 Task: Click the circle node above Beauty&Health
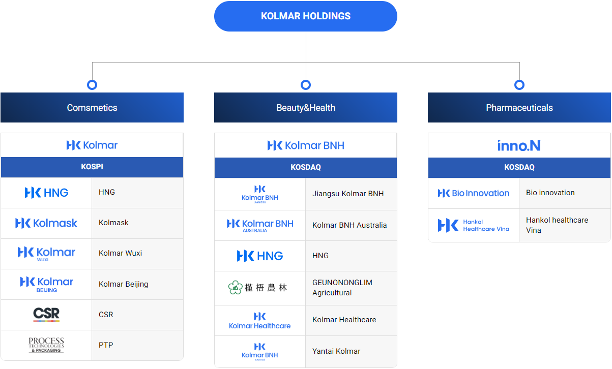pos(306,85)
